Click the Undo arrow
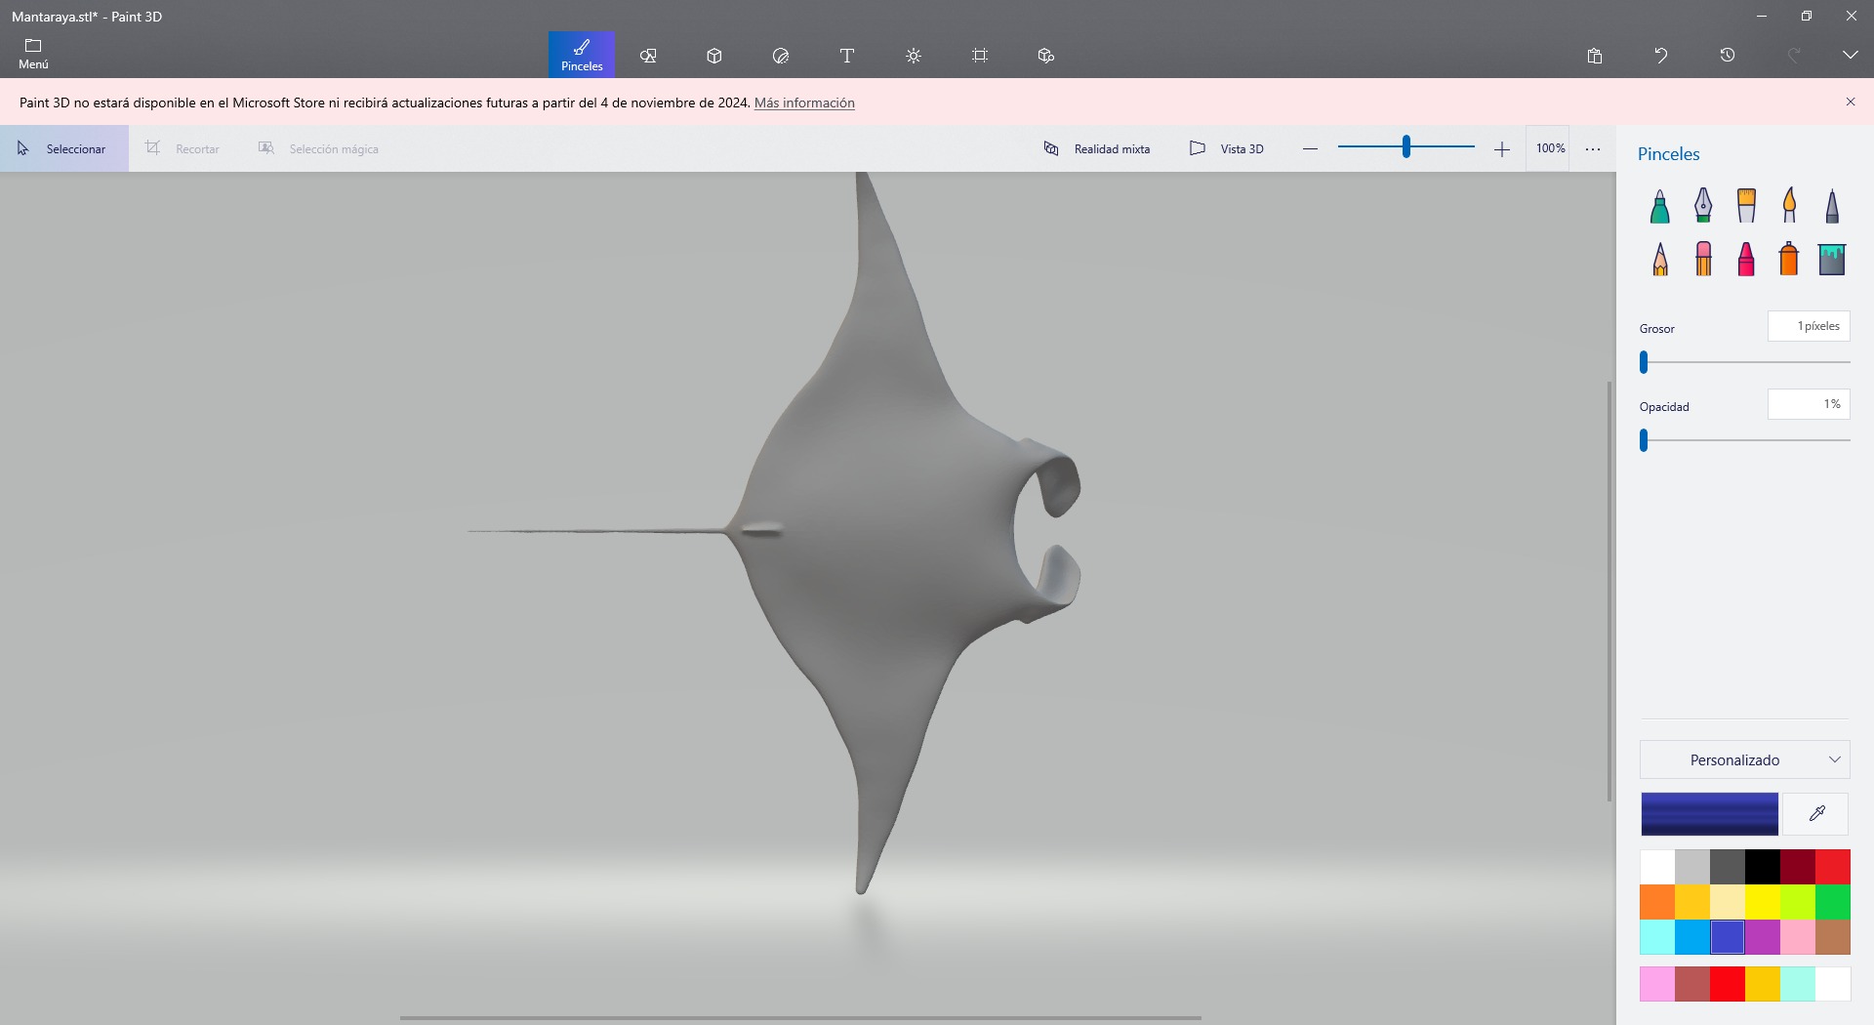Image resolution: width=1874 pixels, height=1025 pixels. [x=1661, y=56]
